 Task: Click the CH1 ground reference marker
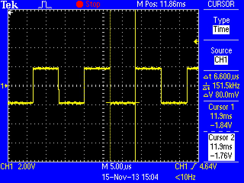click(x=4, y=86)
